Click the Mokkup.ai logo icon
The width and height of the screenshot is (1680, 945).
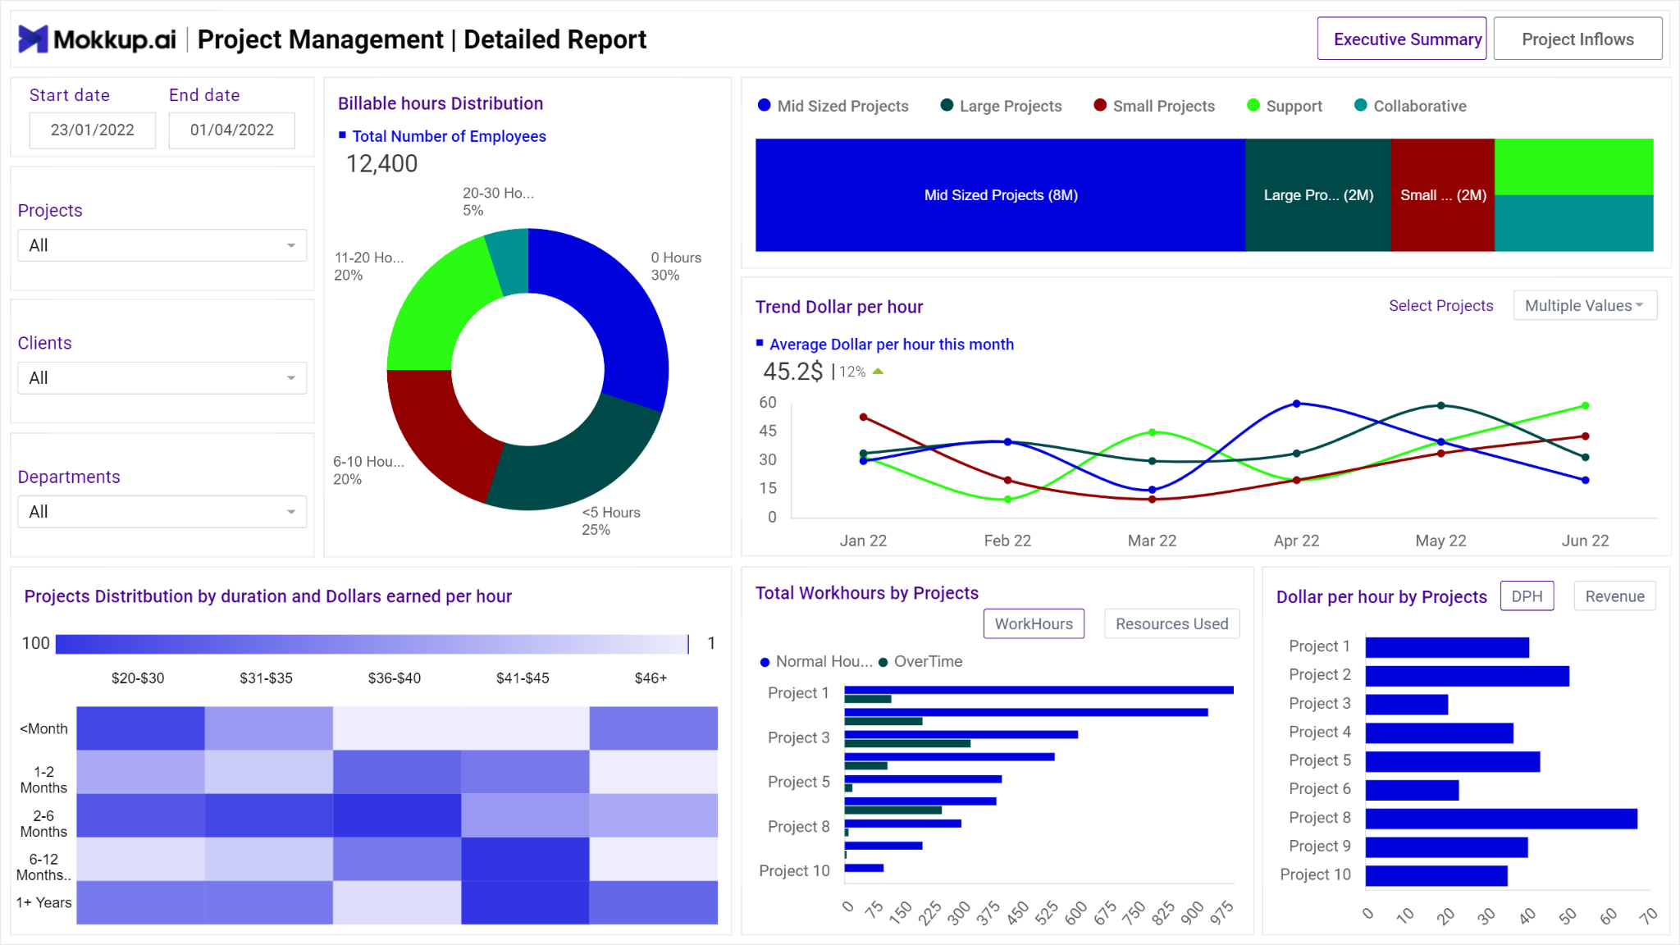click(x=33, y=39)
